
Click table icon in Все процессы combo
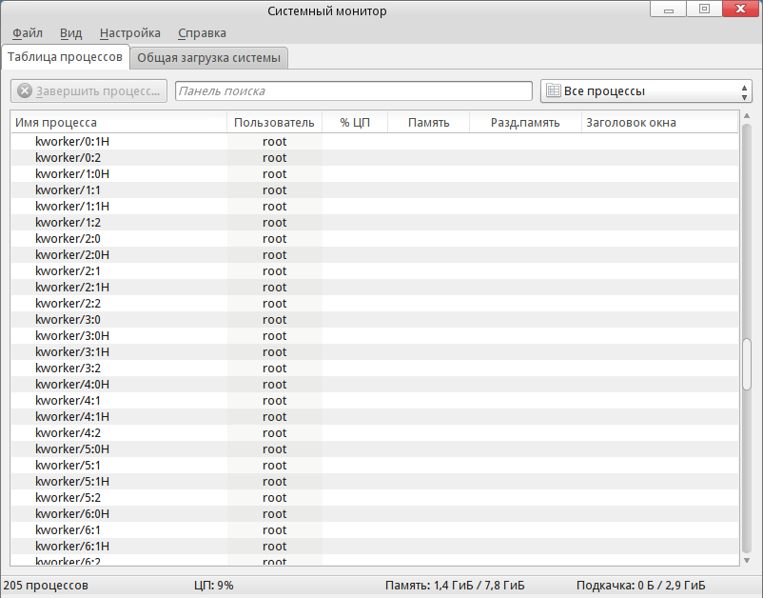pos(554,90)
